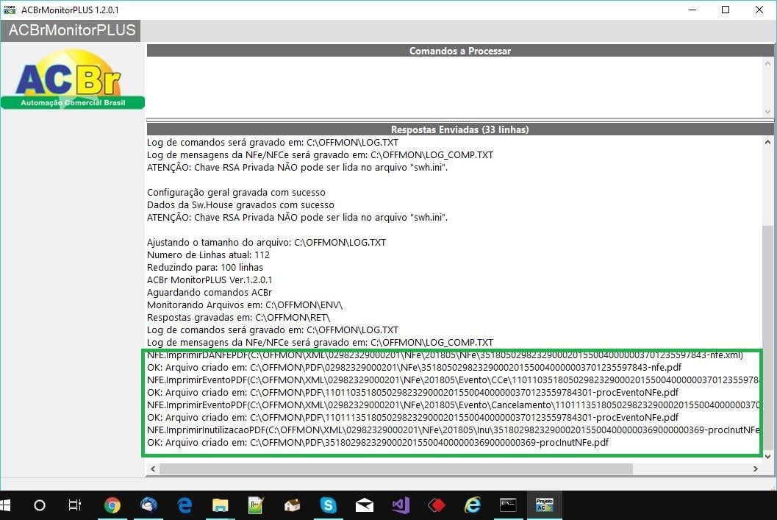Open File Explorer from taskbar
This screenshot has height=520, width=777.
pos(220,505)
